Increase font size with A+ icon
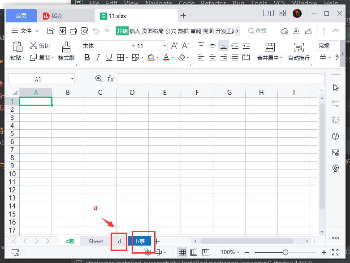Viewport: 350px width, 263px height. tap(175, 46)
